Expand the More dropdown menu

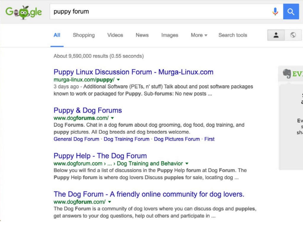click(x=199, y=35)
